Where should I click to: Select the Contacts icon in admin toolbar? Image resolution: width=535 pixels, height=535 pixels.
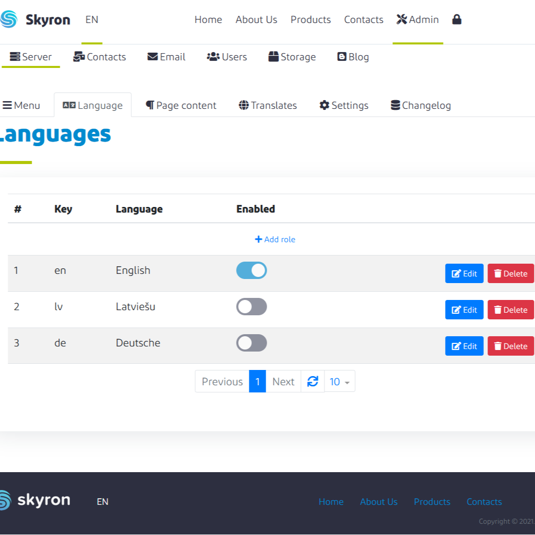pyautogui.click(x=80, y=57)
